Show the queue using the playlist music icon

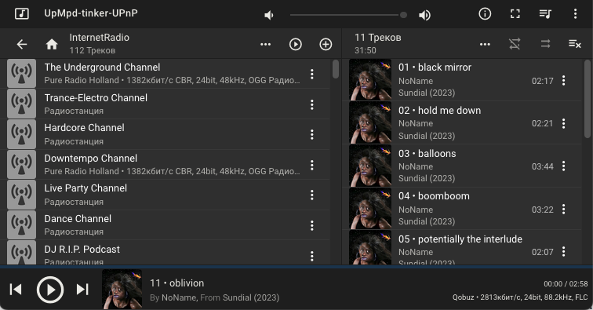(545, 14)
